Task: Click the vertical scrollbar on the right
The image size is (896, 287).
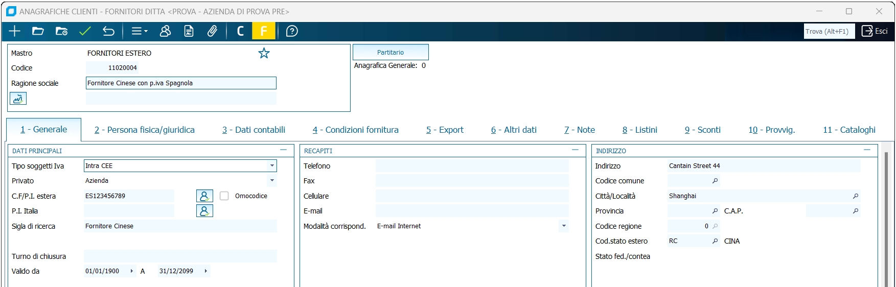Action: pyautogui.click(x=886, y=220)
